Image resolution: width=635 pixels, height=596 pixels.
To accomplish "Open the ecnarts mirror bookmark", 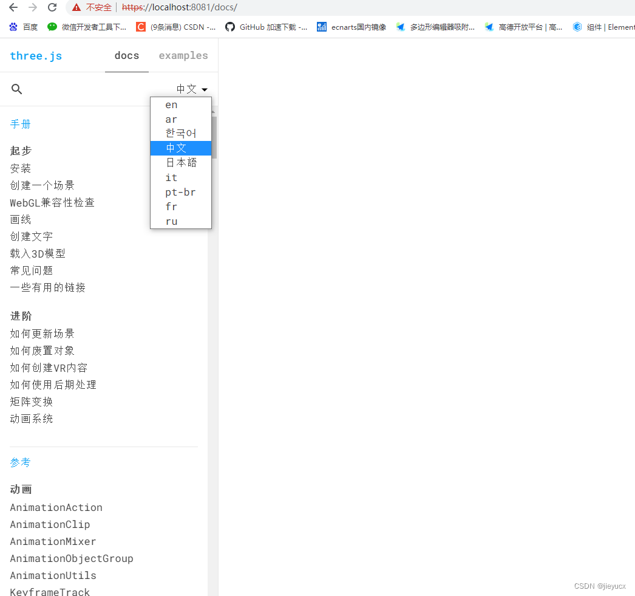I will (x=351, y=27).
